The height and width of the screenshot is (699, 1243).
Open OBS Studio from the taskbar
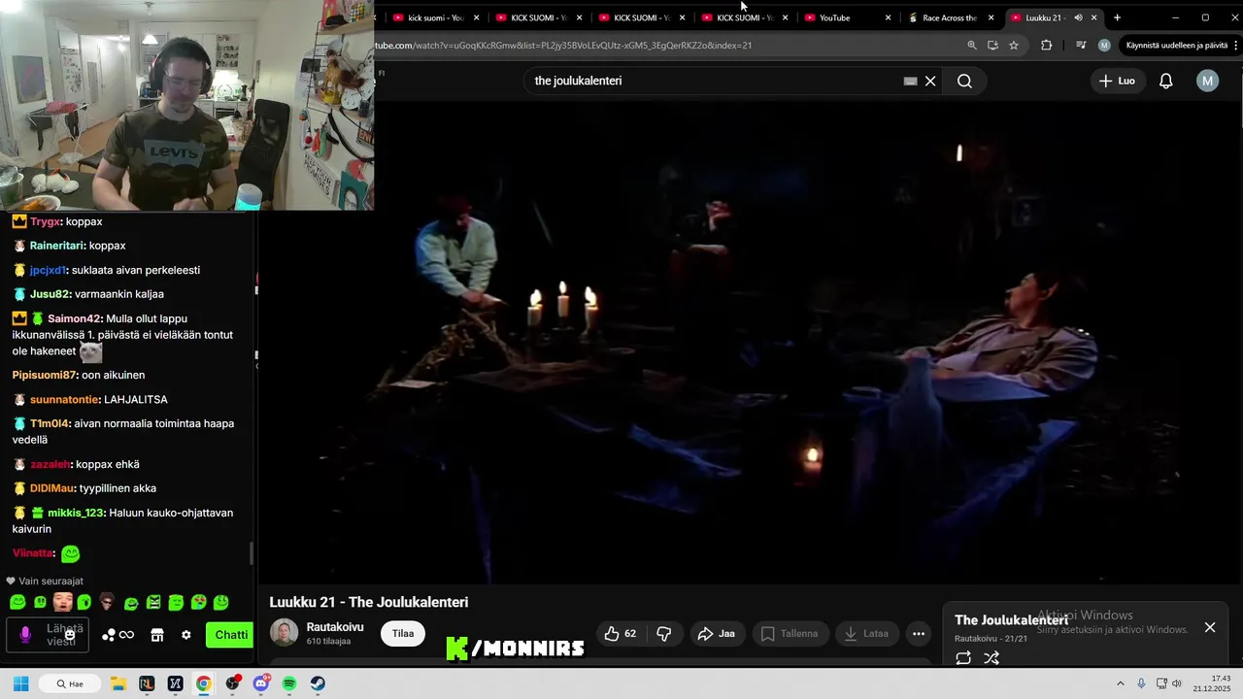pyautogui.click(x=232, y=683)
